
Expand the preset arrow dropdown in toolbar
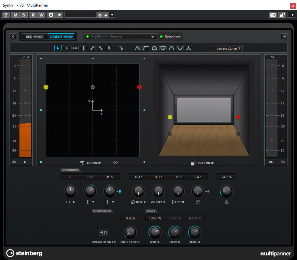[x=112, y=15]
